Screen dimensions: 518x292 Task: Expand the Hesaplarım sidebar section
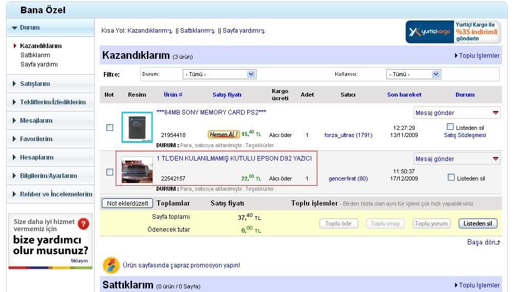click(x=51, y=158)
